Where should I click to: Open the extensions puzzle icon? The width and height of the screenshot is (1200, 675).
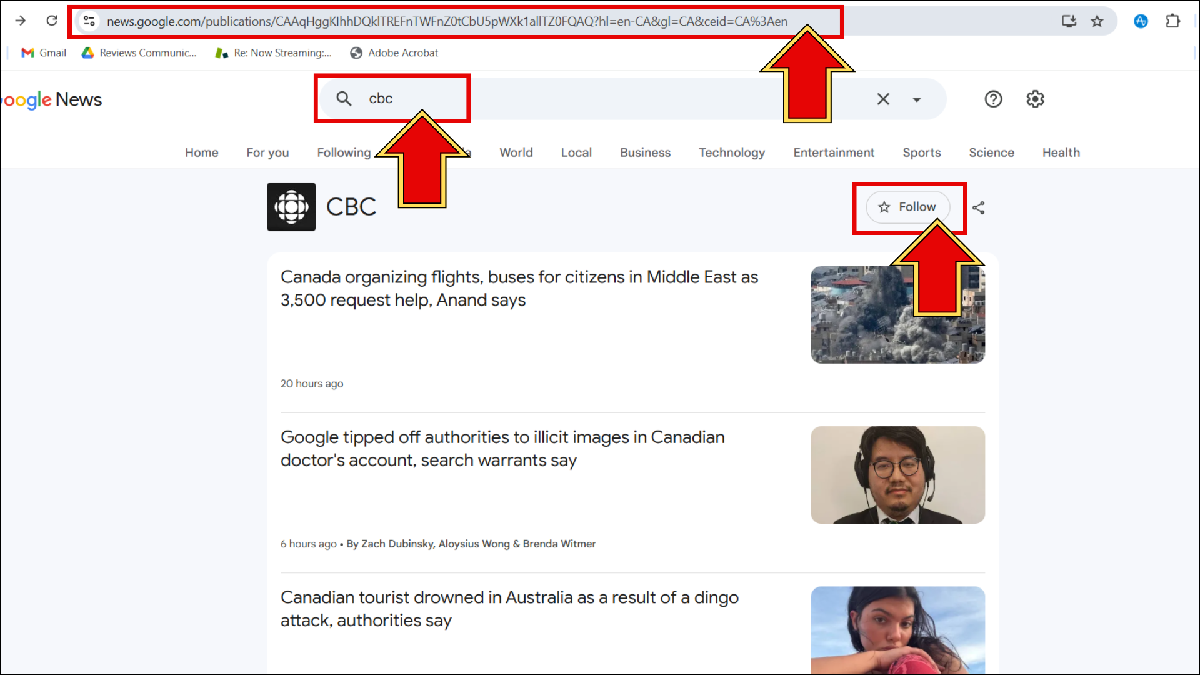click(1172, 21)
